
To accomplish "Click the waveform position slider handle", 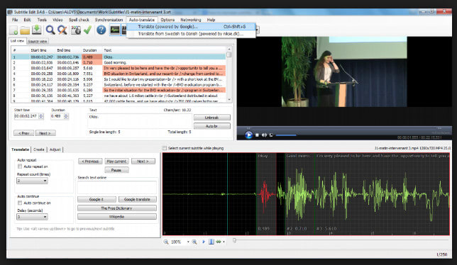I will 234,241.
